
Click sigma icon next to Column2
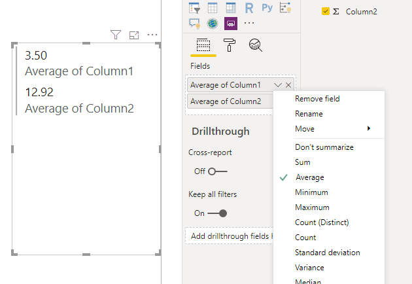coord(335,12)
